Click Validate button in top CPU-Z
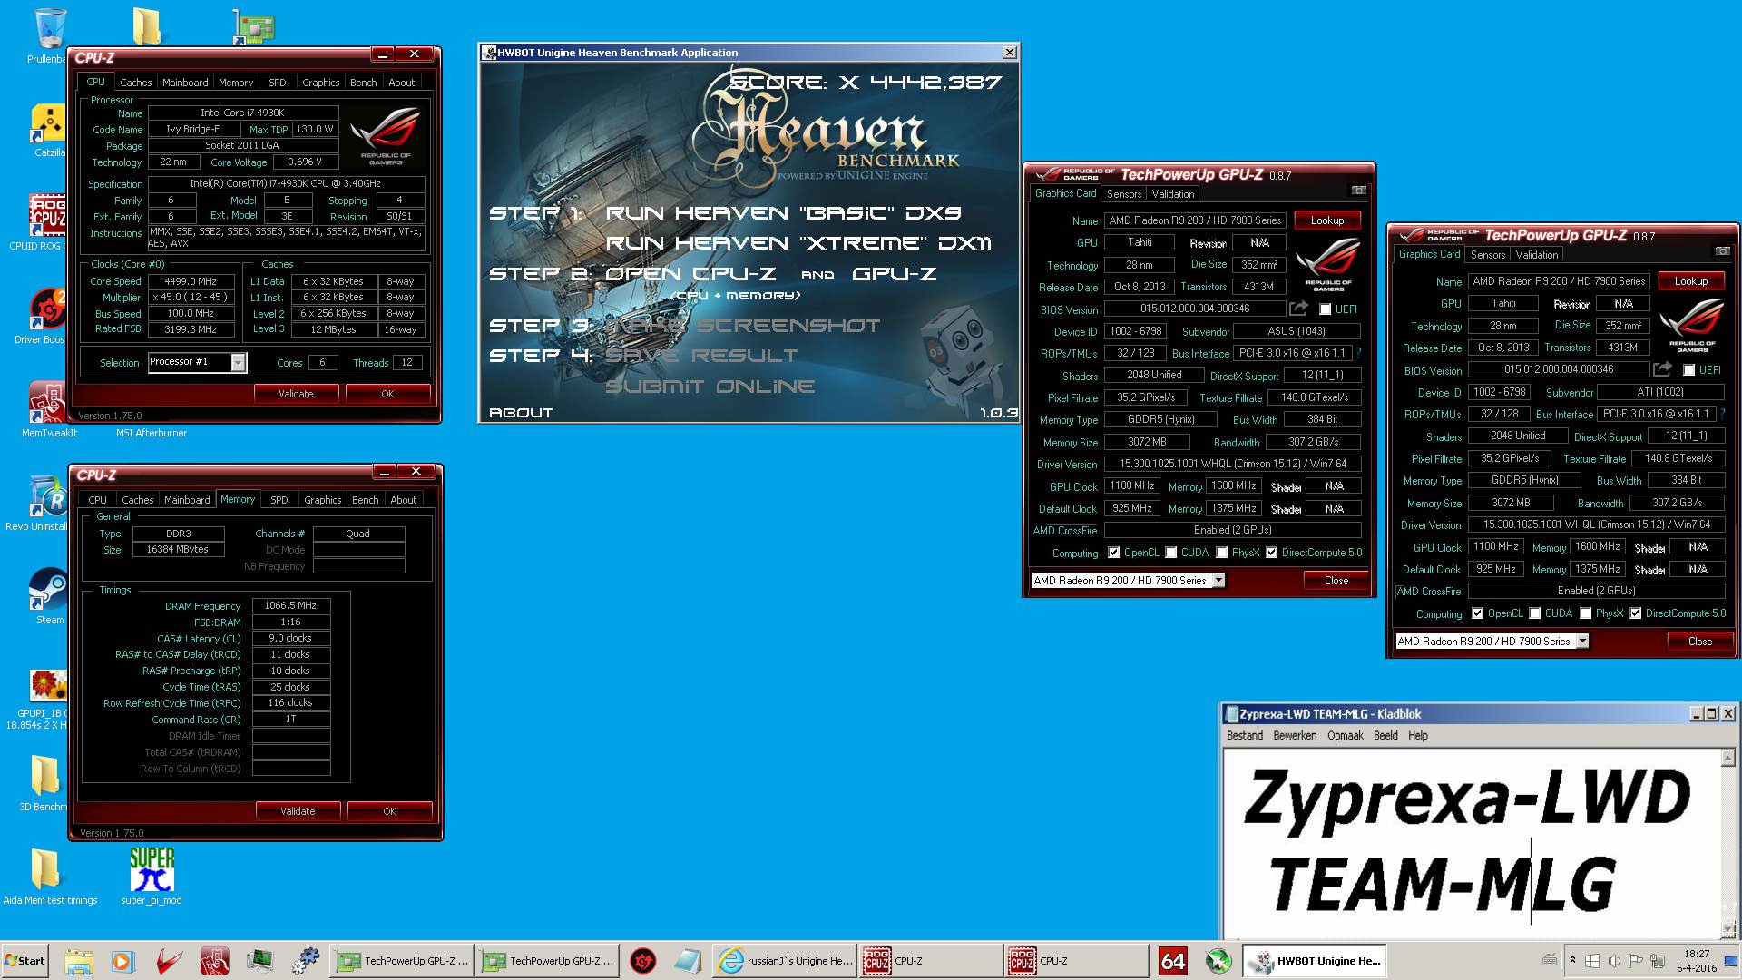Screen dimensions: 1742x980 tap(296, 394)
